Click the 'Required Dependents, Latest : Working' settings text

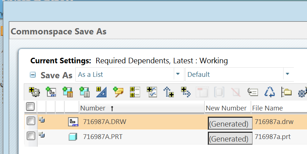click(x=162, y=61)
